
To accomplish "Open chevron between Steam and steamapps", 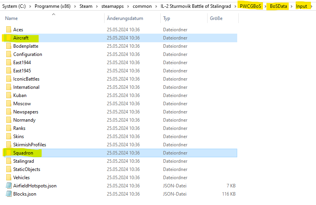I will (x=97, y=7).
